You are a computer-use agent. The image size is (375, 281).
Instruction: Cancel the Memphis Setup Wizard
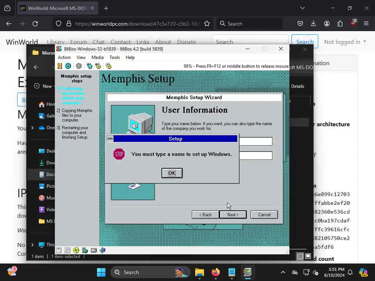pyautogui.click(x=264, y=214)
